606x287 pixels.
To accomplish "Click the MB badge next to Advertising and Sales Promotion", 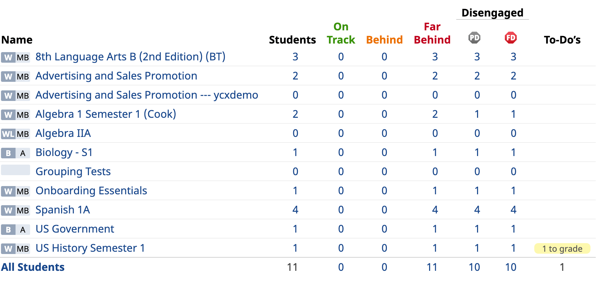I will [22, 77].
